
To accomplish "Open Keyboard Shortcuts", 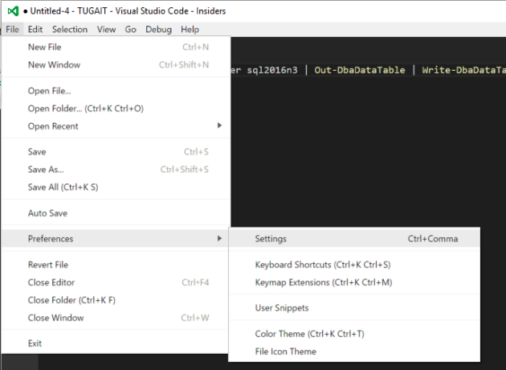I will 322,265.
